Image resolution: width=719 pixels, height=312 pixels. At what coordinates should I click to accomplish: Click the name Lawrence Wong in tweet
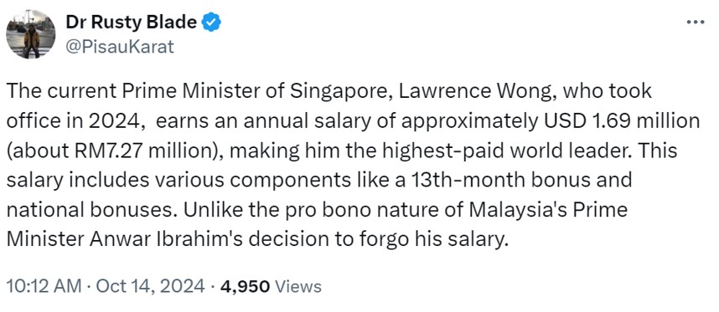click(477, 92)
